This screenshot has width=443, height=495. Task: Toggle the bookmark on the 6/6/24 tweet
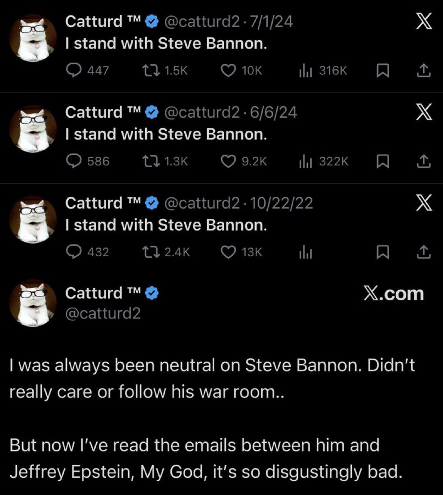coord(382,161)
